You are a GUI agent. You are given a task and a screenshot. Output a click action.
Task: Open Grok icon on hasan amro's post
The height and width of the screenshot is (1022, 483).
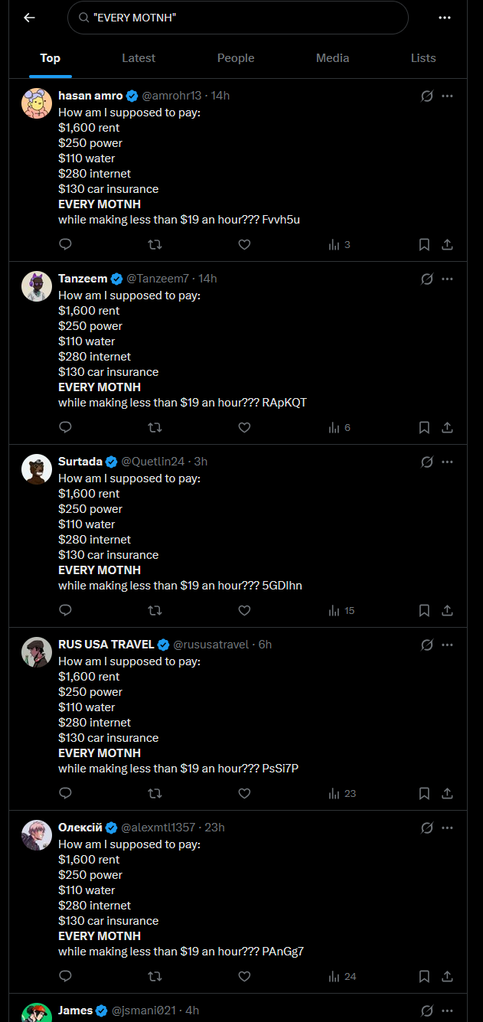tap(427, 96)
